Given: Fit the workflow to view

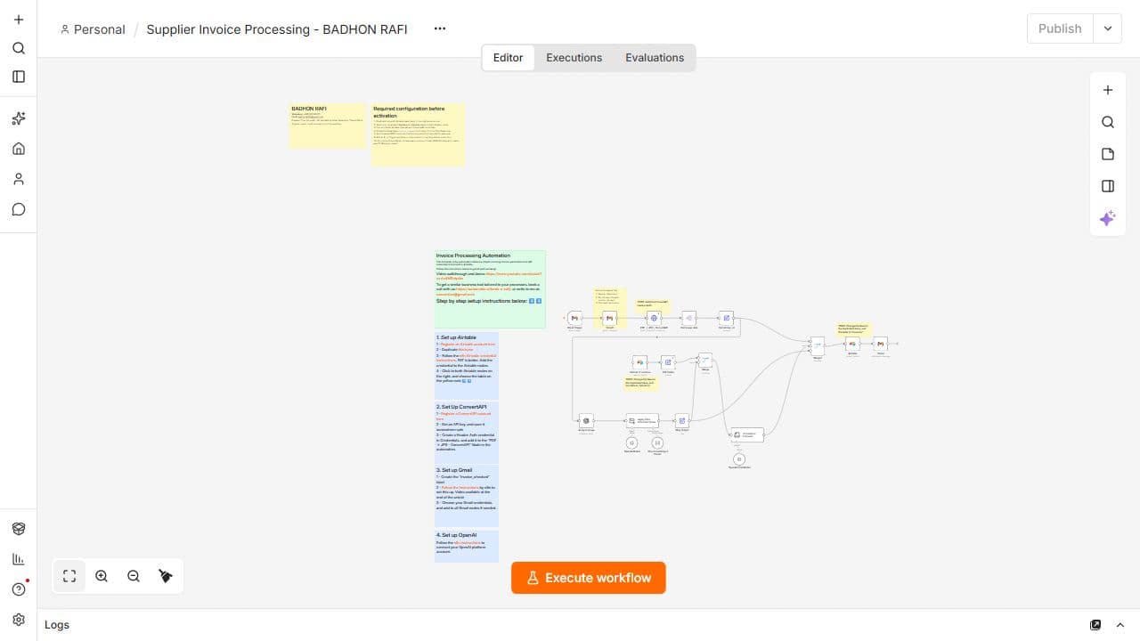Looking at the screenshot, I should (69, 576).
